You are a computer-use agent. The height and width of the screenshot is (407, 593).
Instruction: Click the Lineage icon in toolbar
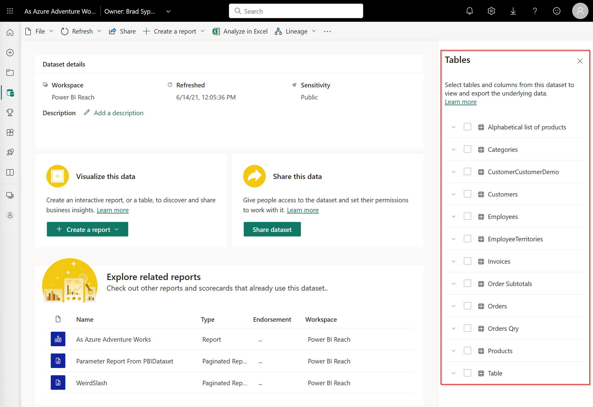(x=279, y=31)
